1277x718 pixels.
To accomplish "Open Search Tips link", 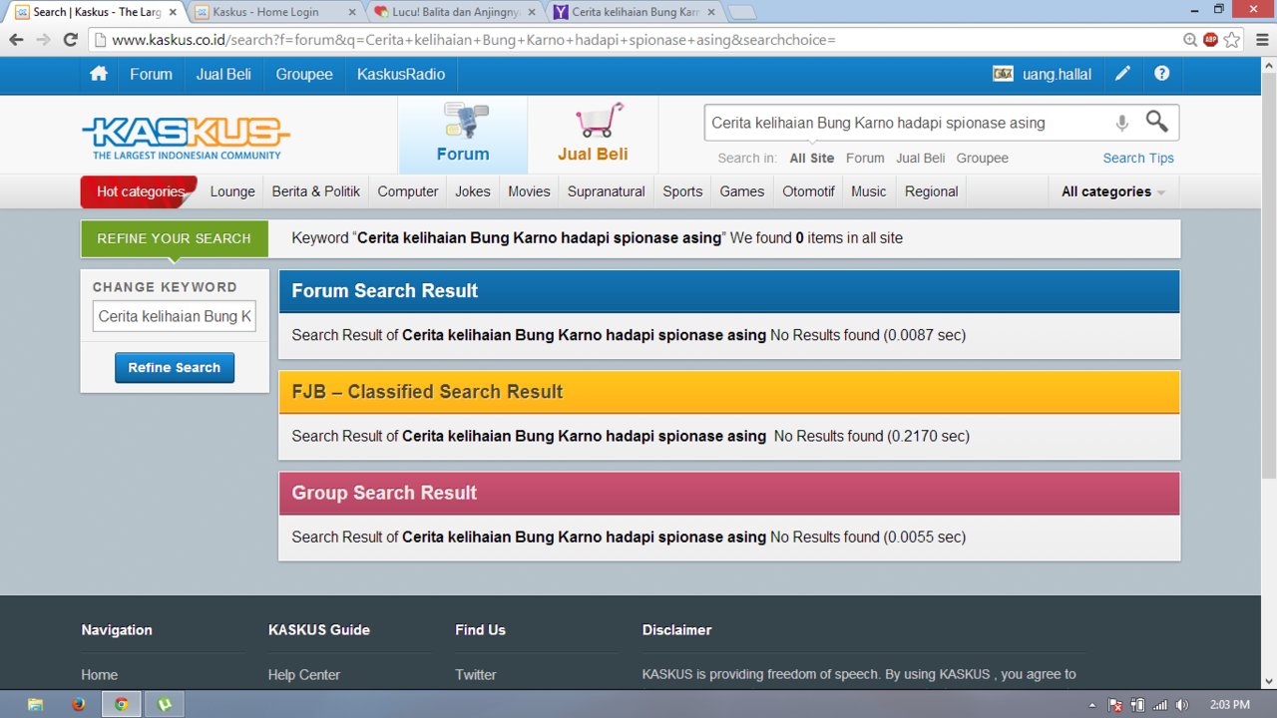I will coord(1138,158).
